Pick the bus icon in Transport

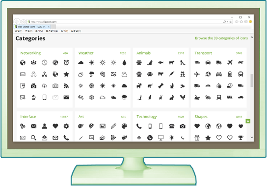pyautogui.click(x=240, y=74)
